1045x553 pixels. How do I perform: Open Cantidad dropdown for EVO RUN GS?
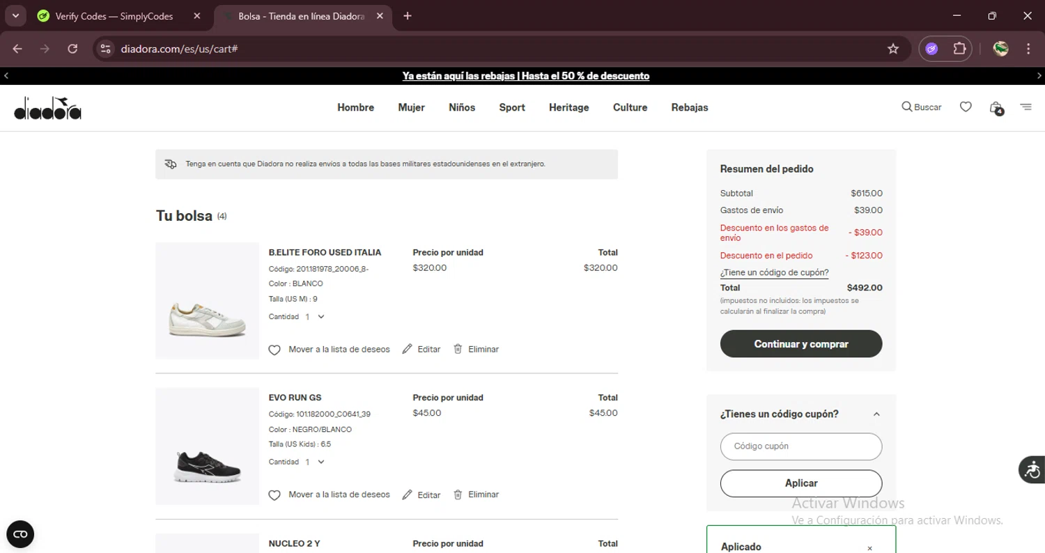[314, 462]
